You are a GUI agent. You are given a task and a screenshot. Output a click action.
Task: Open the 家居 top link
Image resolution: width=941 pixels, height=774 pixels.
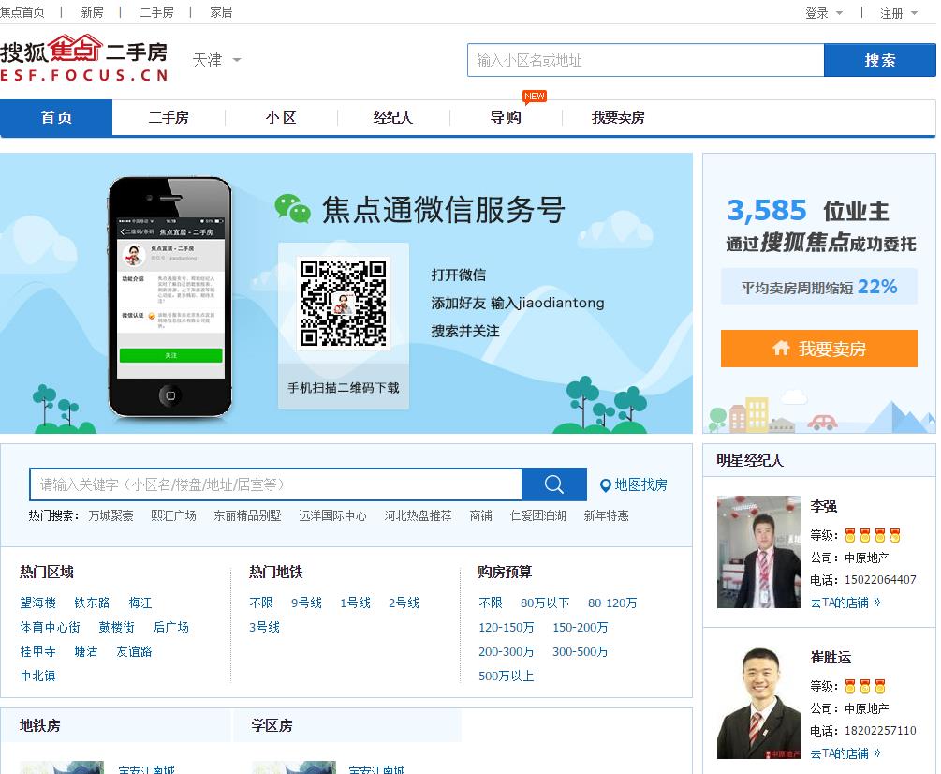[x=221, y=12]
